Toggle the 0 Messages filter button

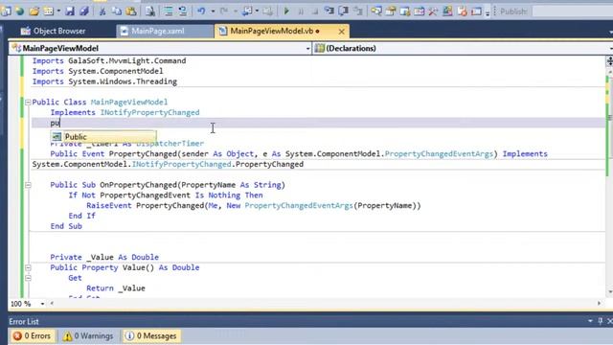click(x=151, y=336)
